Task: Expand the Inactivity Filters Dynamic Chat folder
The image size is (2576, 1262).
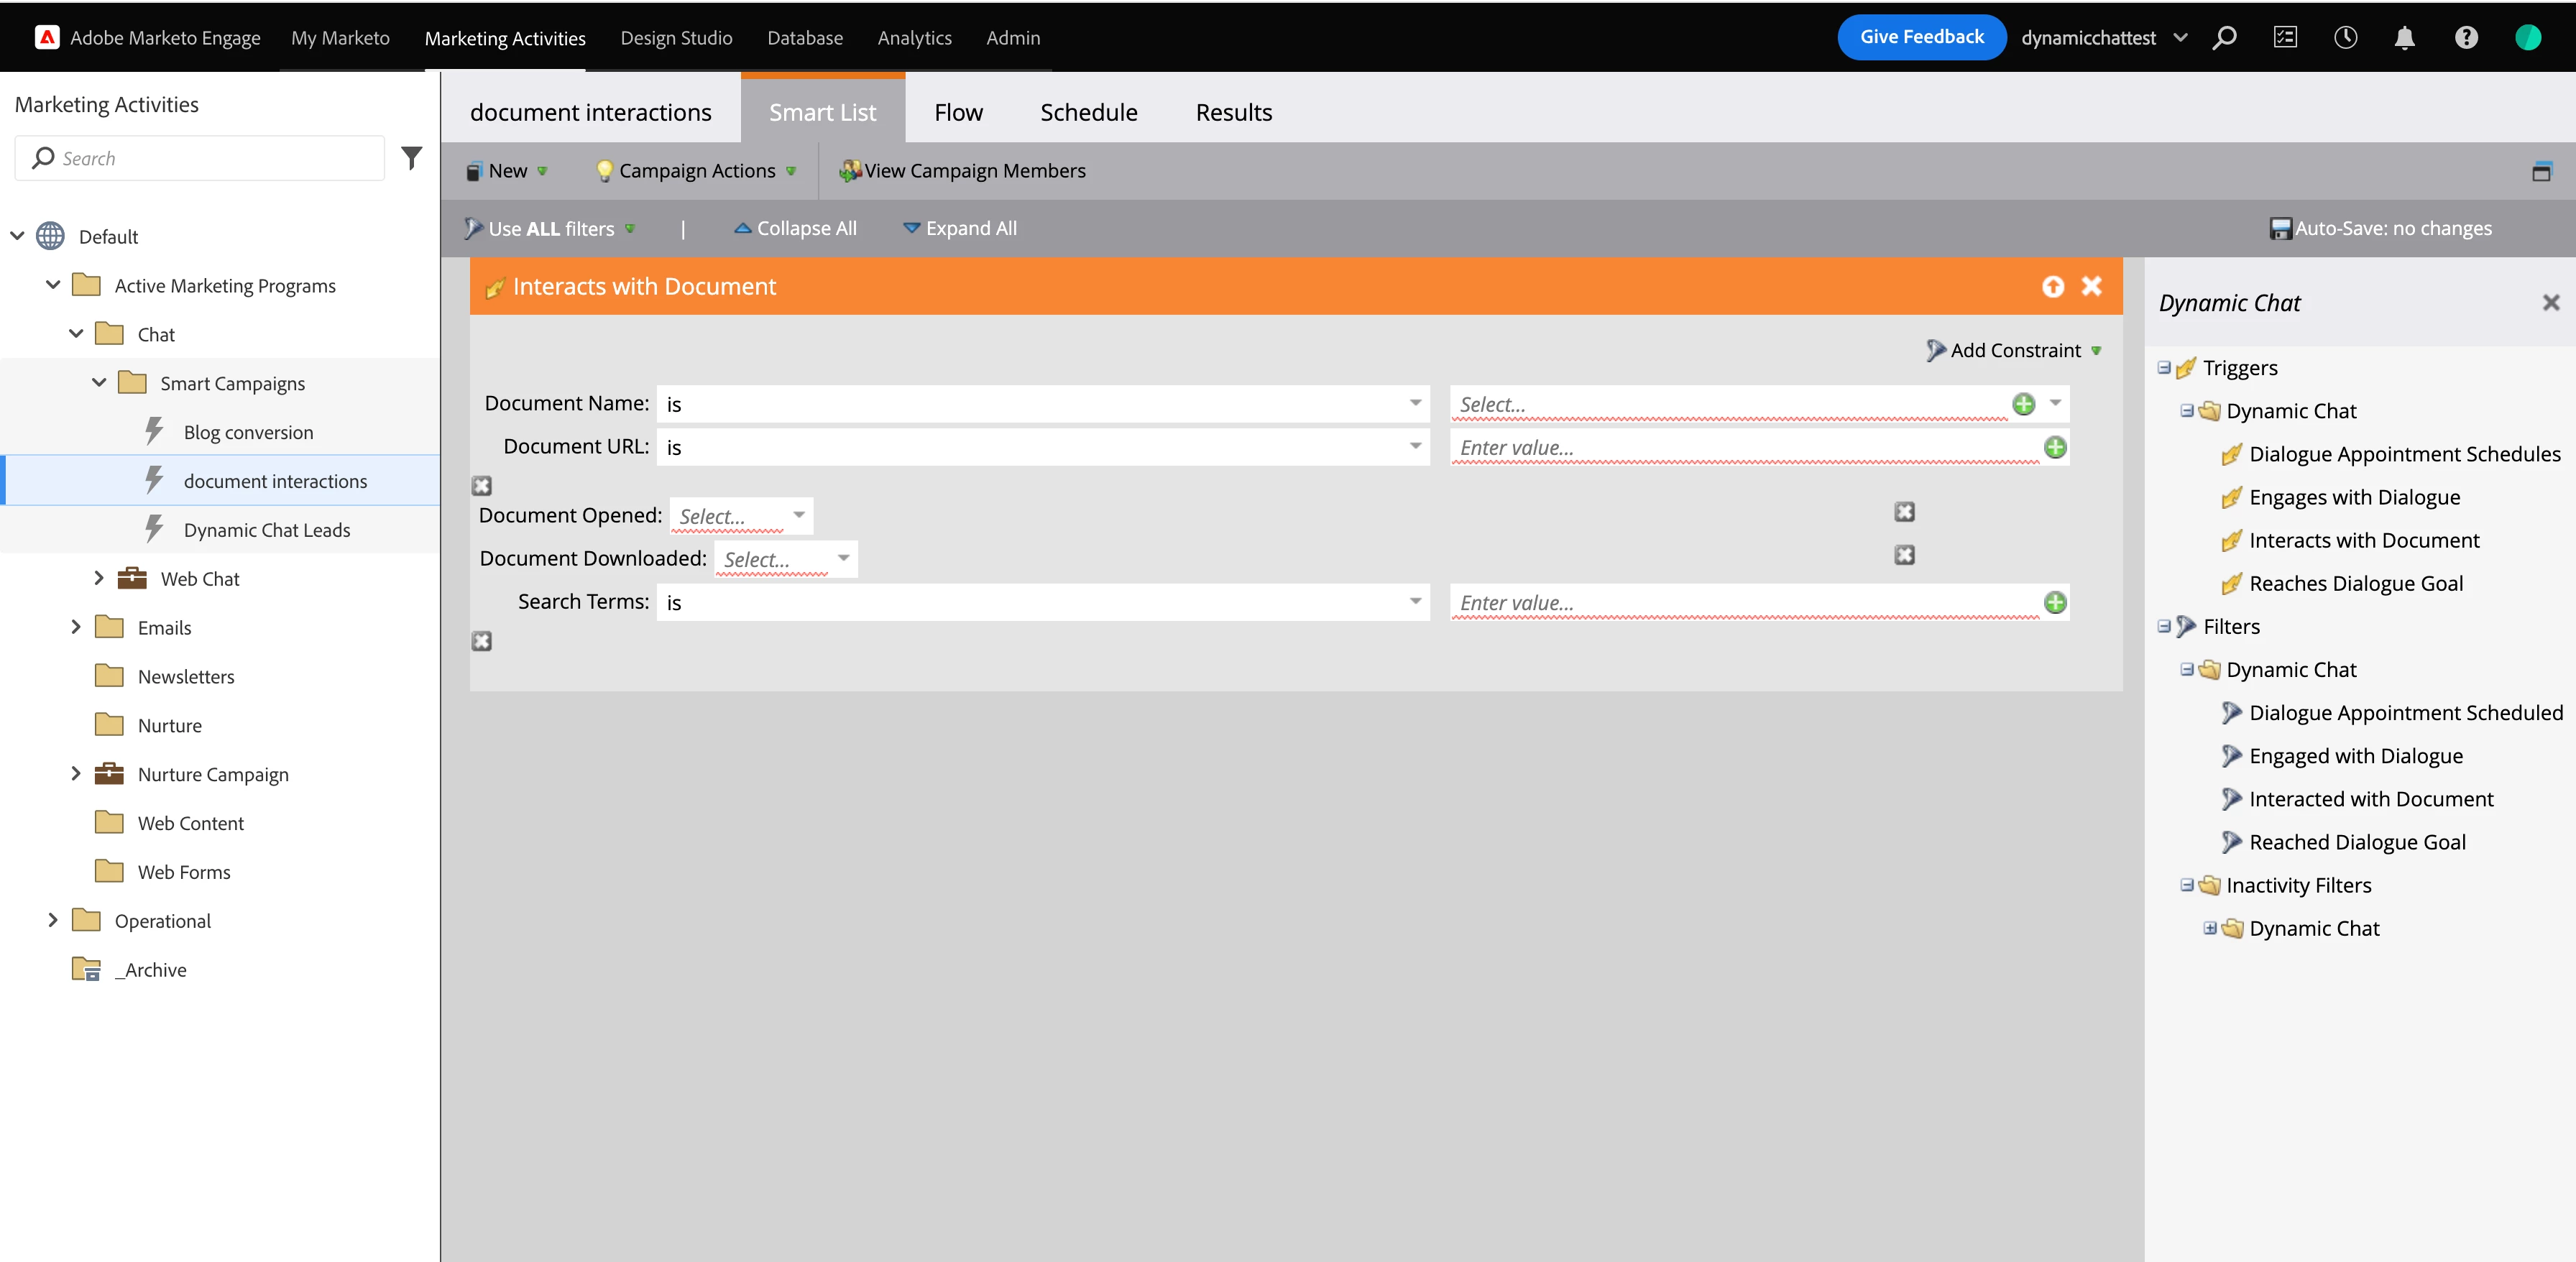Action: 2210,928
